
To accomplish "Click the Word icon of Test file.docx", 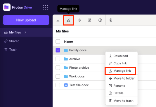I will point(66,85).
